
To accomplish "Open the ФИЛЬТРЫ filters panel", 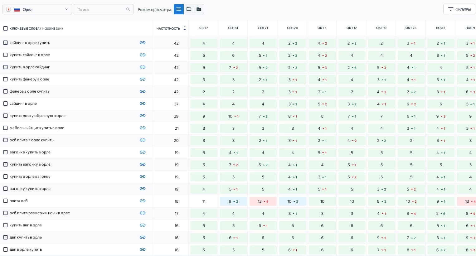I will click(x=459, y=9).
